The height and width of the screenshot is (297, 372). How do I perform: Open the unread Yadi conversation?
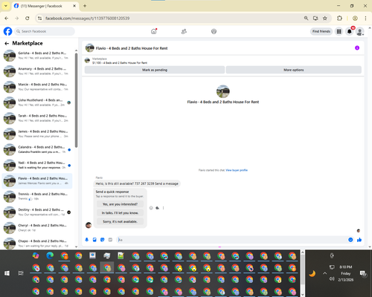37,165
